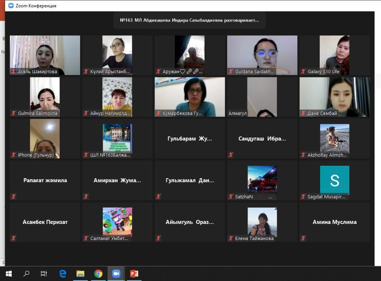Click Айымгуль Ораз name tile
The width and height of the screenshot is (381, 281).
190,222
